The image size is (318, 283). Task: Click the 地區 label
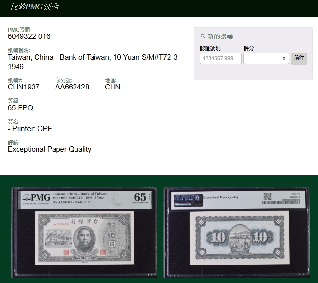[x=111, y=80]
